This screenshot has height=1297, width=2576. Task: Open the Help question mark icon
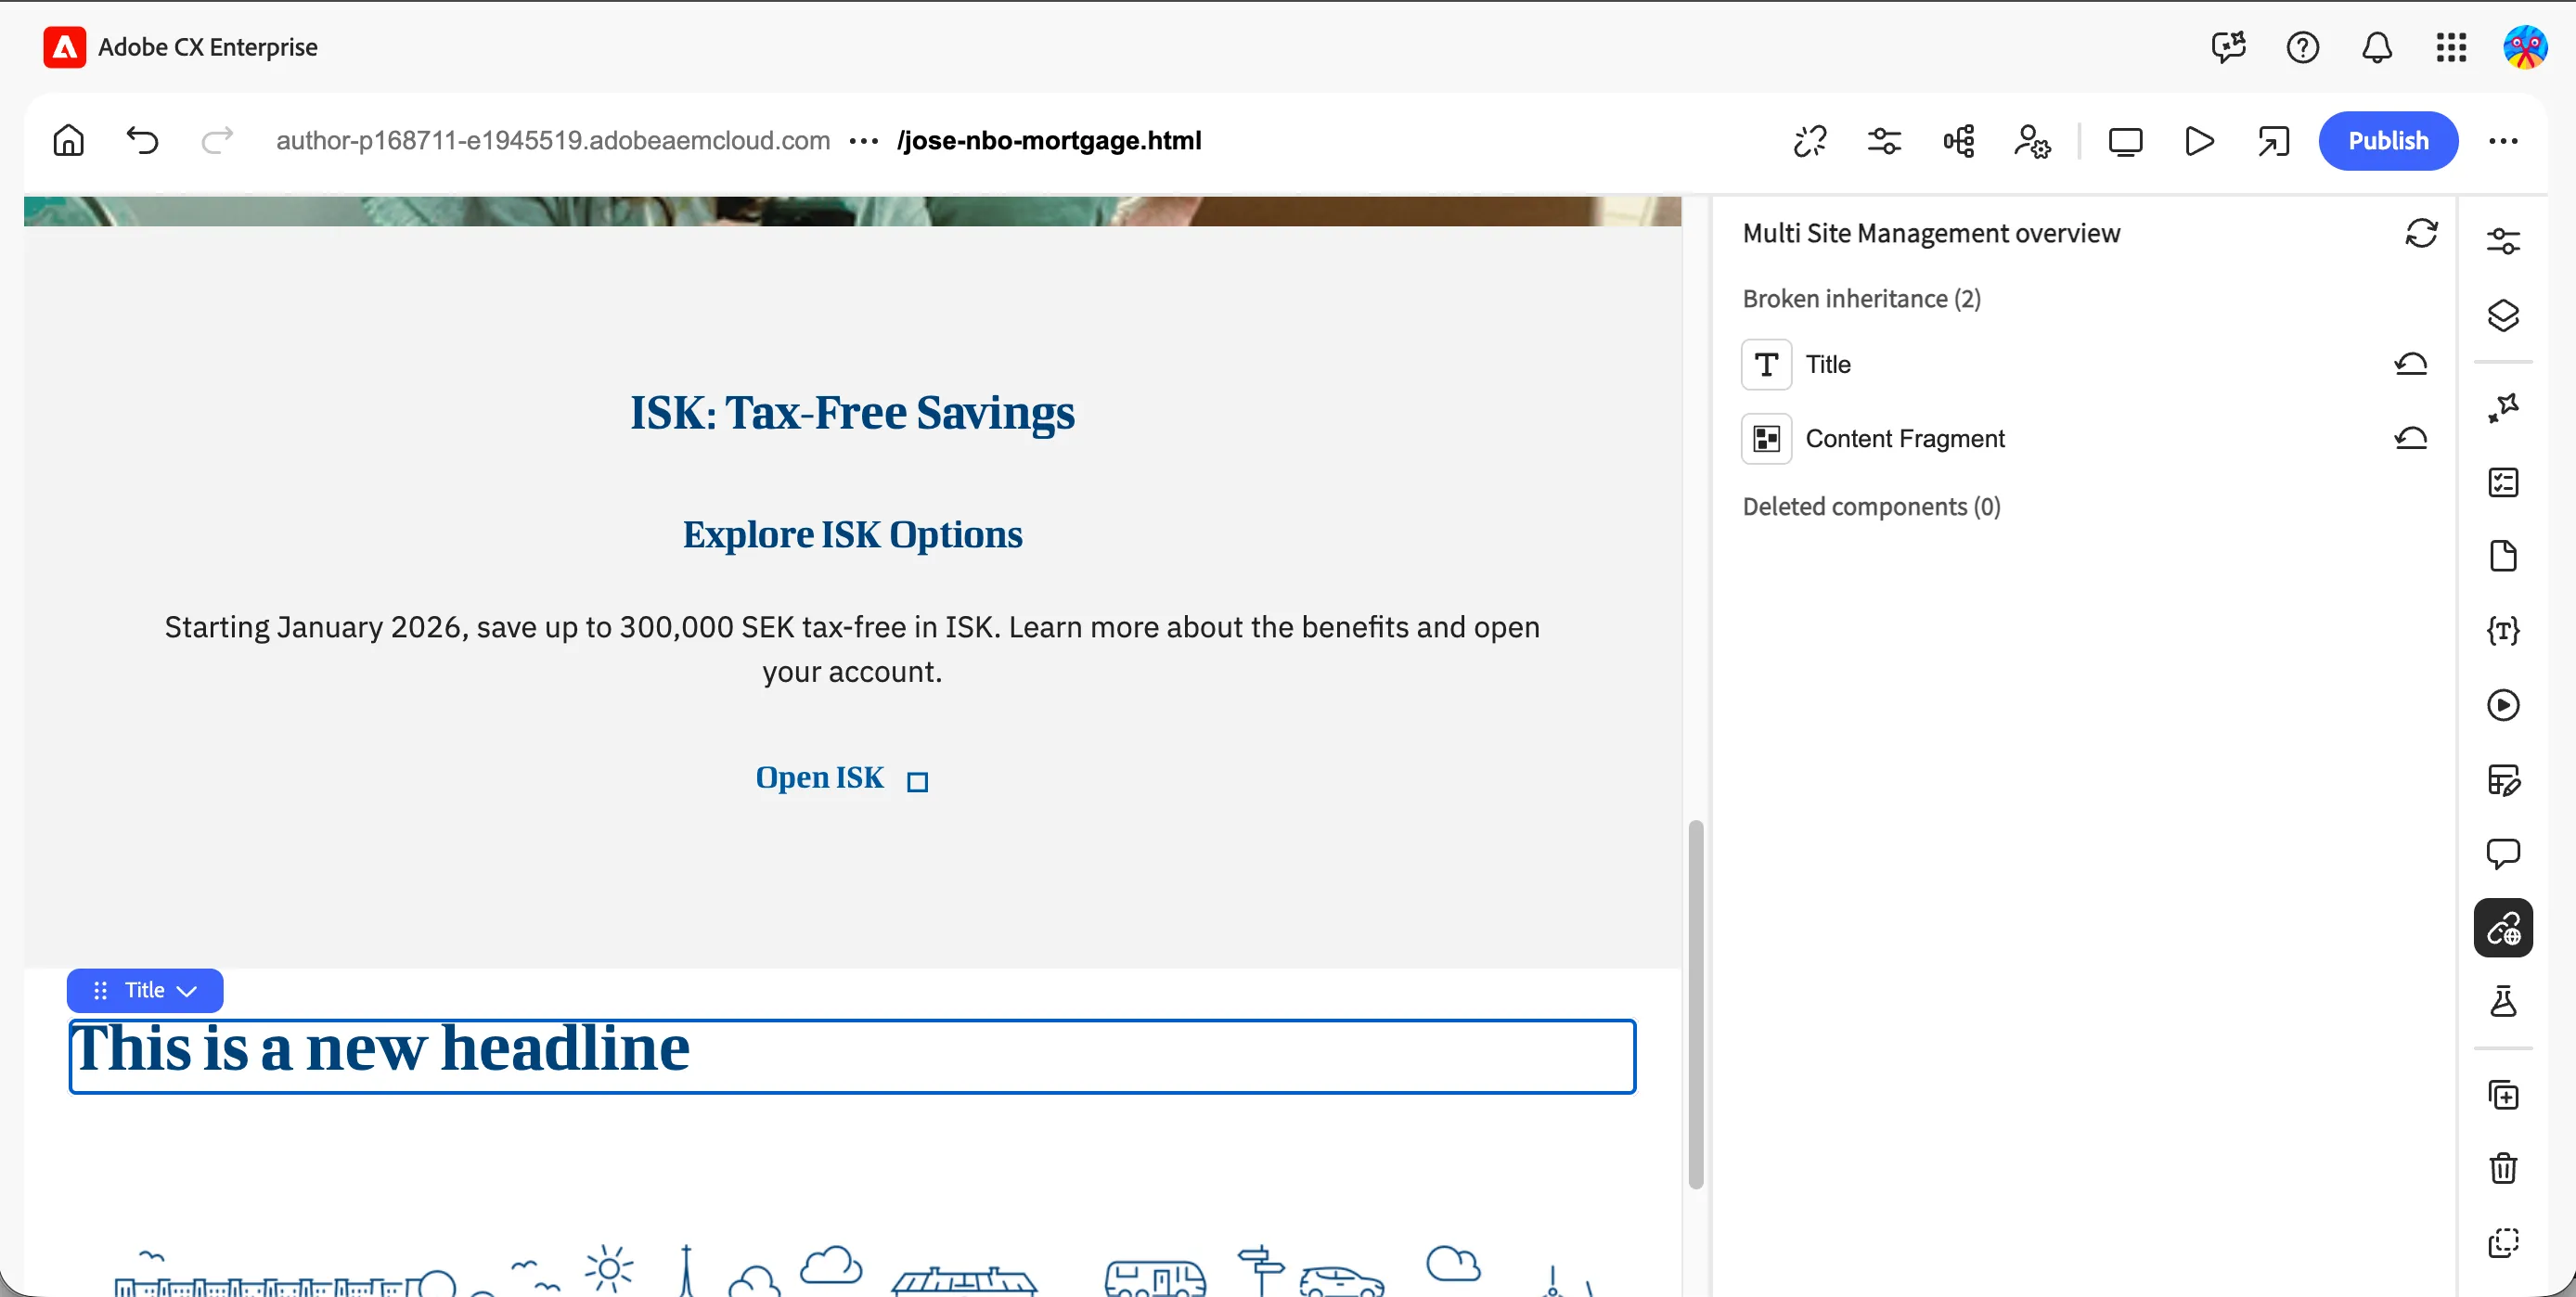[2303, 47]
